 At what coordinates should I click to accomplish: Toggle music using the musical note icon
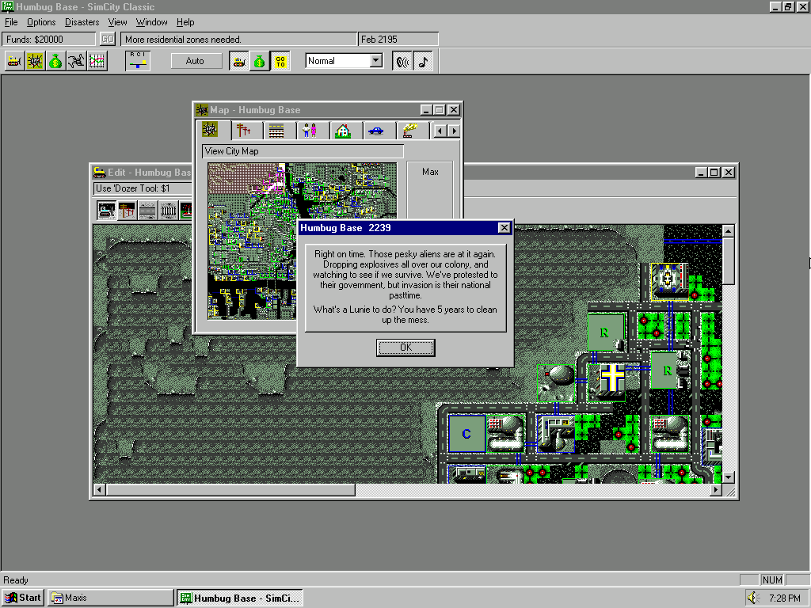coord(425,60)
